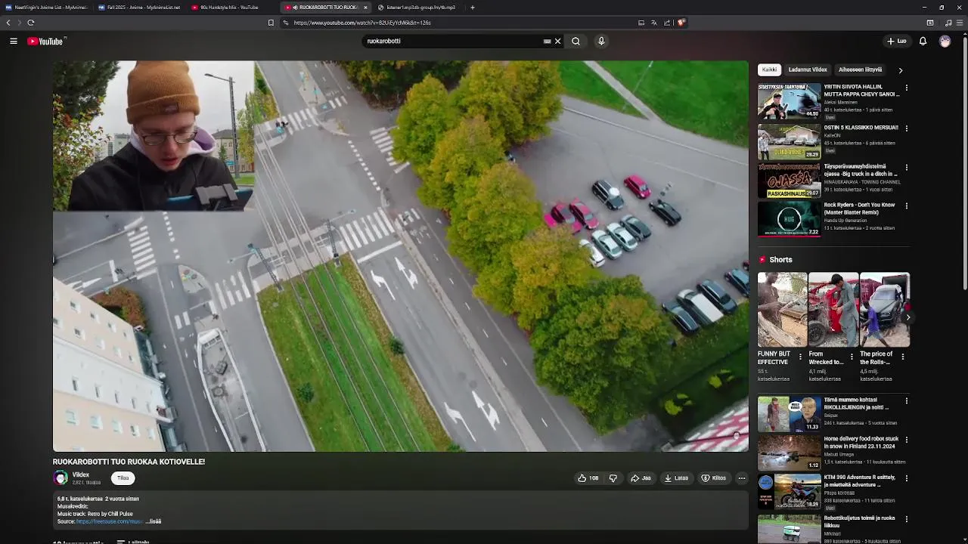The width and height of the screenshot is (968, 544).
Task: Select the Aiheeseen liittyvä chip
Action: (x=860, y=70)
